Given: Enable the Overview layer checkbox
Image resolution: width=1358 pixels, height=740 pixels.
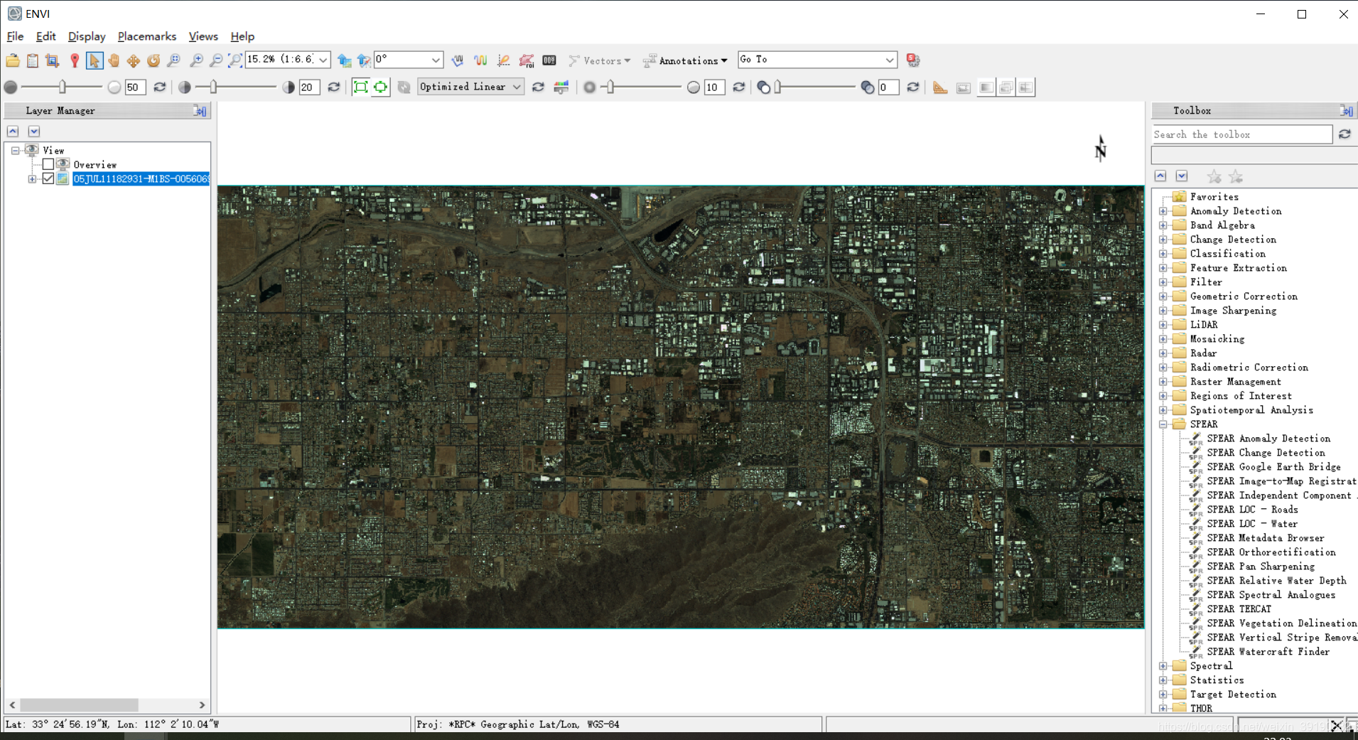Looking at the screenshot, I should [x=48, y=164].
